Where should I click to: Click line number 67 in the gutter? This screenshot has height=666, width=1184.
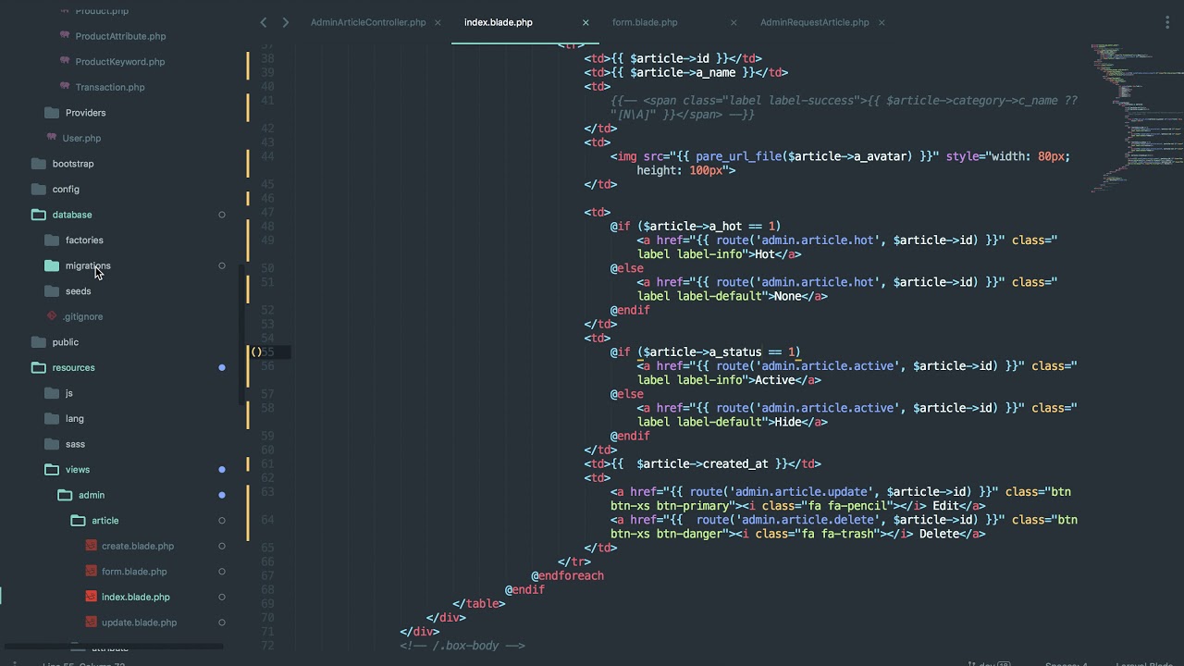click(x=266, y=575)
